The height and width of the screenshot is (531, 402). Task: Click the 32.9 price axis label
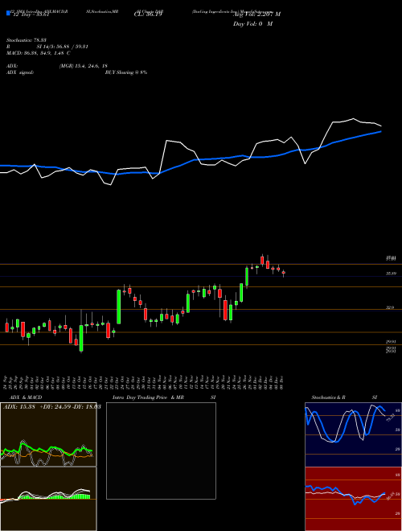[x=391, y=307]
